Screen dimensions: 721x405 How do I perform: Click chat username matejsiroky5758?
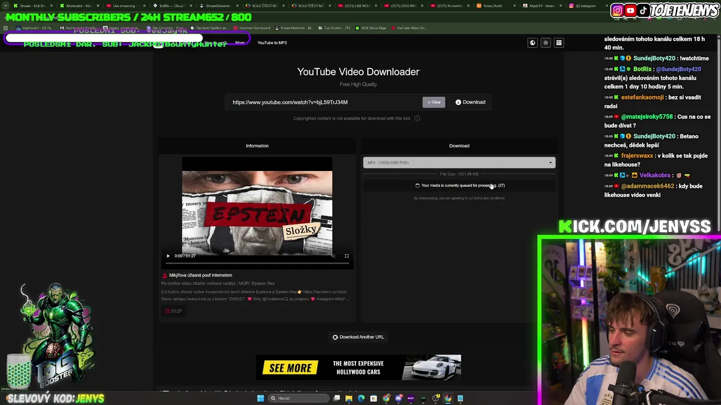point(647,116)
